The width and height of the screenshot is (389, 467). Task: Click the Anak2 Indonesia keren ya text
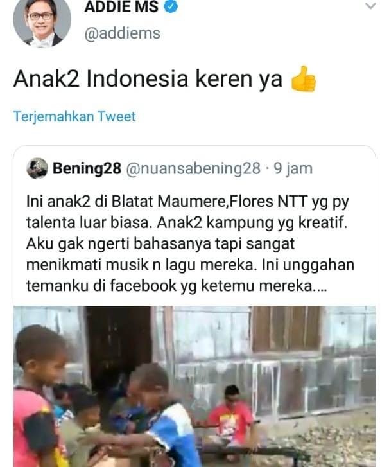148,79
